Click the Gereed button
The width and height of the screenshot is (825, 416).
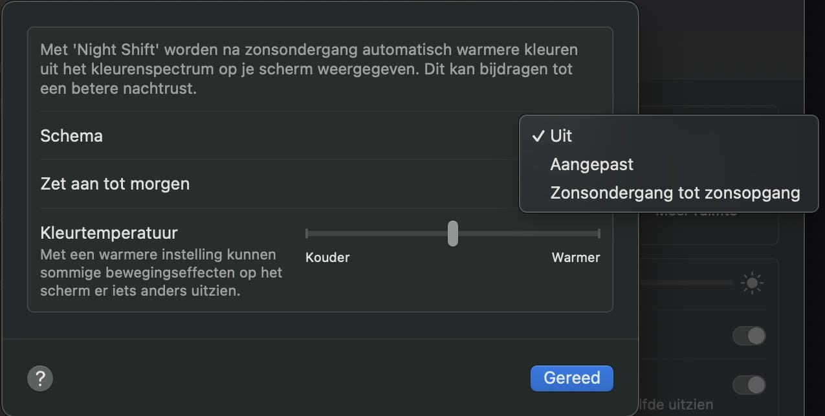coord(571,378)
